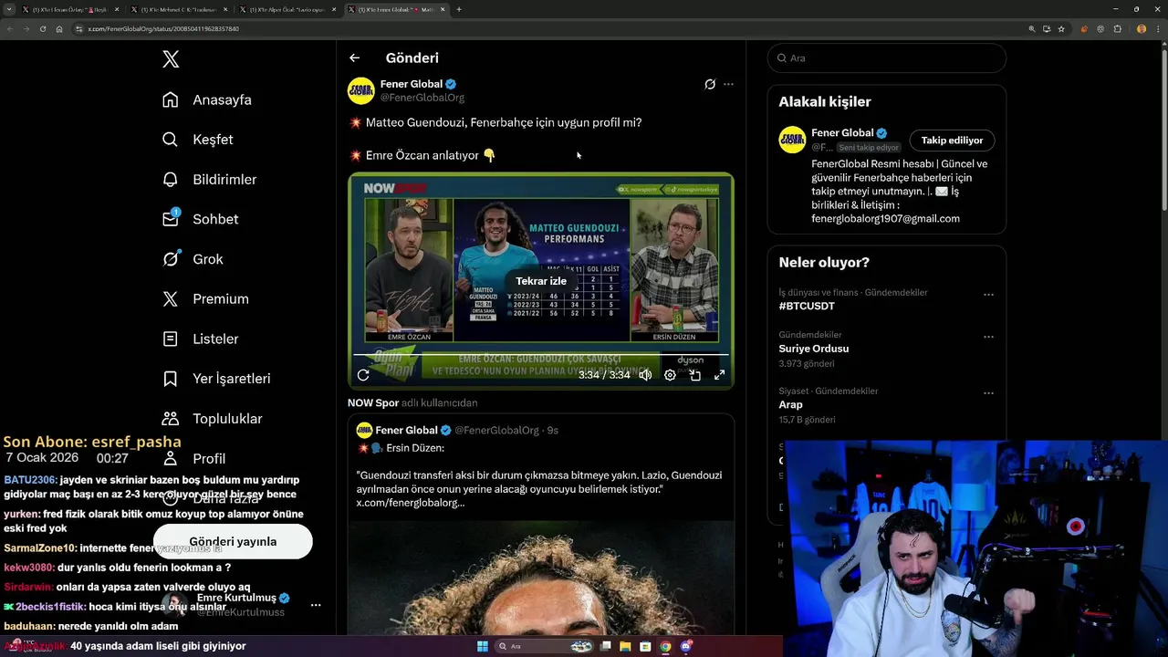The height and width of the screenshot is (657, 1168).
Task: Mute the video with speaker icon
Action: click(645, 375)
